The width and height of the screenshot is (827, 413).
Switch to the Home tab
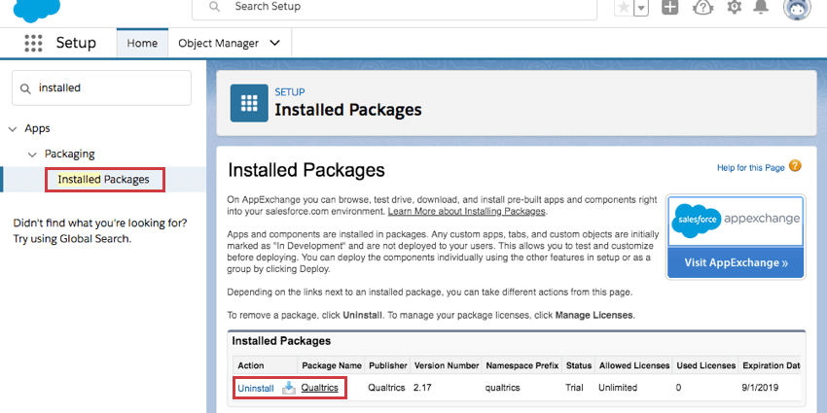pyautogui.click(x=142, y=43)
